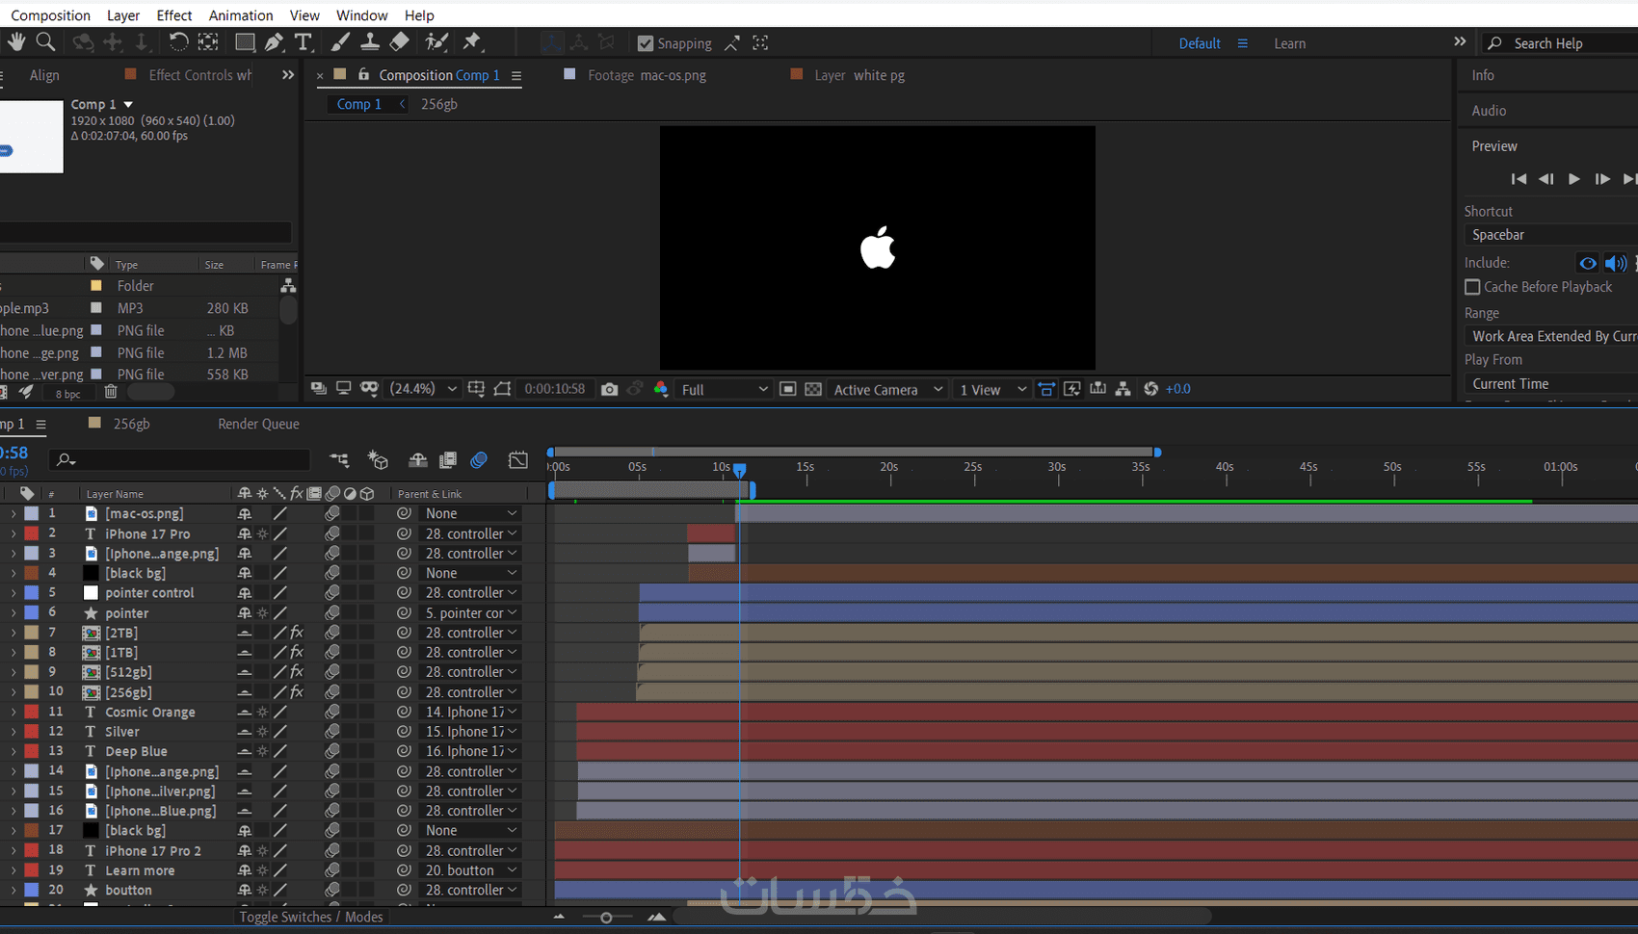Click the timeline zoom slider handle
This screenshot has height=934, width=1638.
(606, 918)
